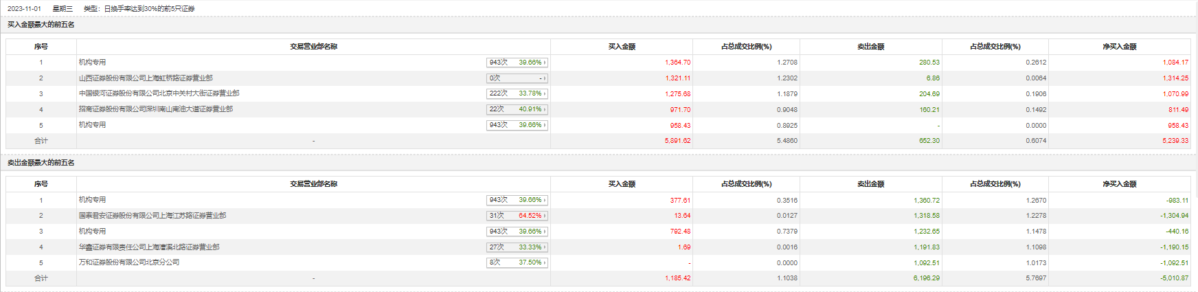Viewport: 1198px width, 292px height.
Task: Click the 买入金额最大的前五名 section title
Action: point(41,25)
